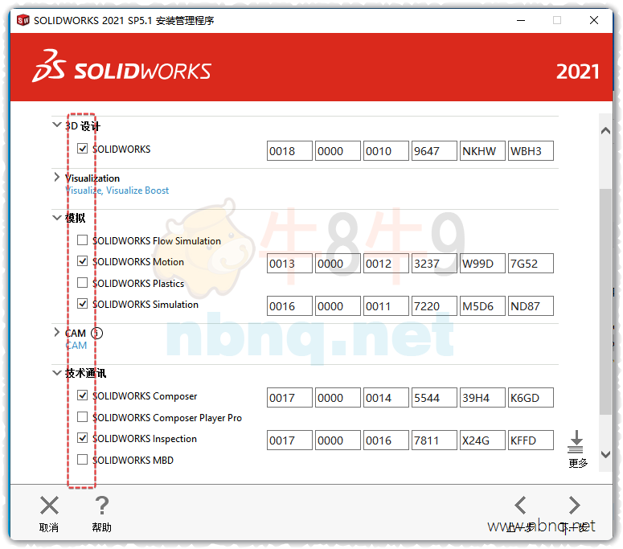Click Composer serial field K6GD

[x=531, y=398]
